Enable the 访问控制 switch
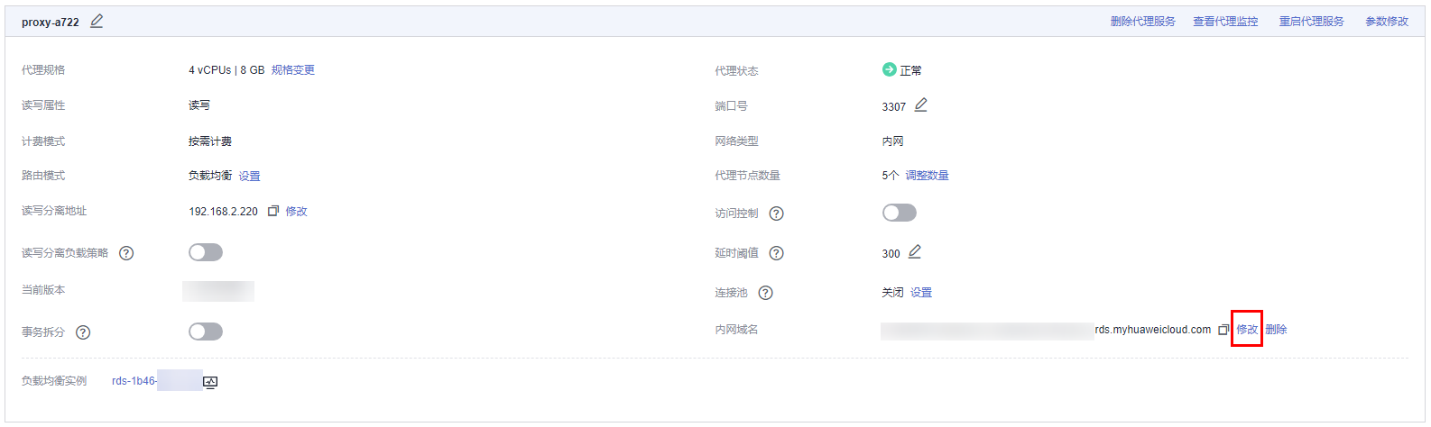This screenshot has height=427, width=1431. pos(899,213)
